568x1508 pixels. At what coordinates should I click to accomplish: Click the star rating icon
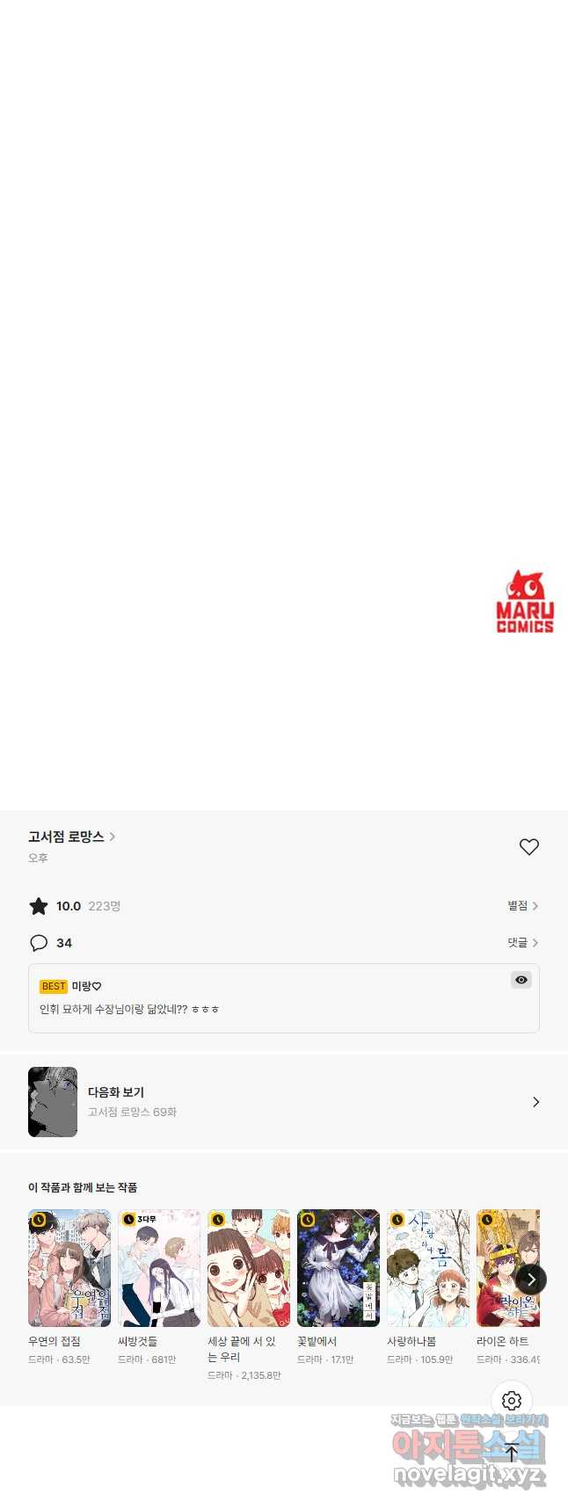pos(39,906)
